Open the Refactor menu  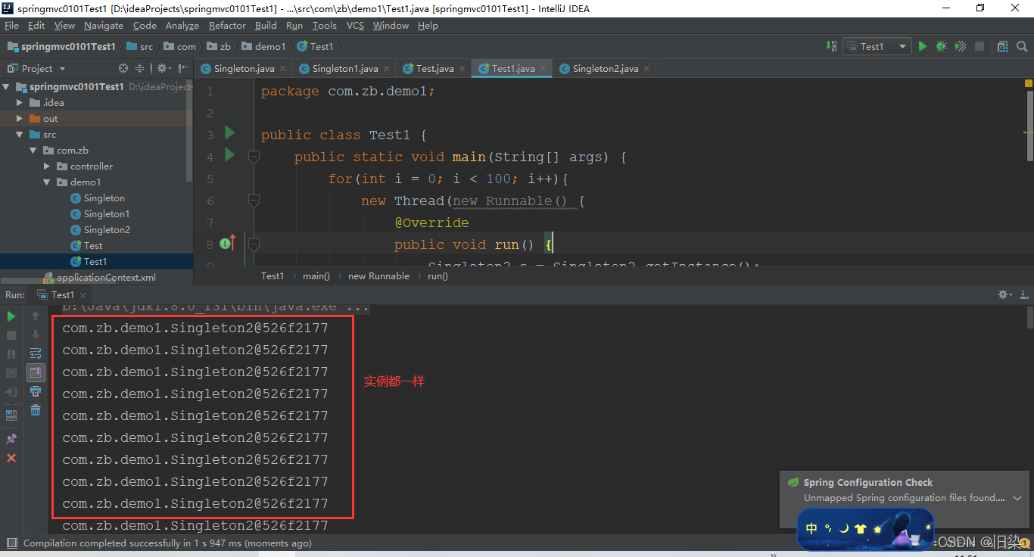click(x=227, y=25)
